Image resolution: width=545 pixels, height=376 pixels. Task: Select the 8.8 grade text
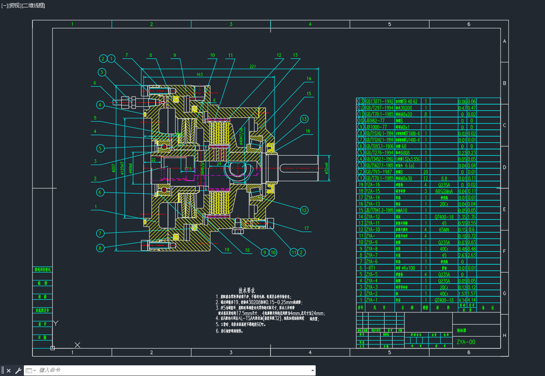(x=444, y=179)
